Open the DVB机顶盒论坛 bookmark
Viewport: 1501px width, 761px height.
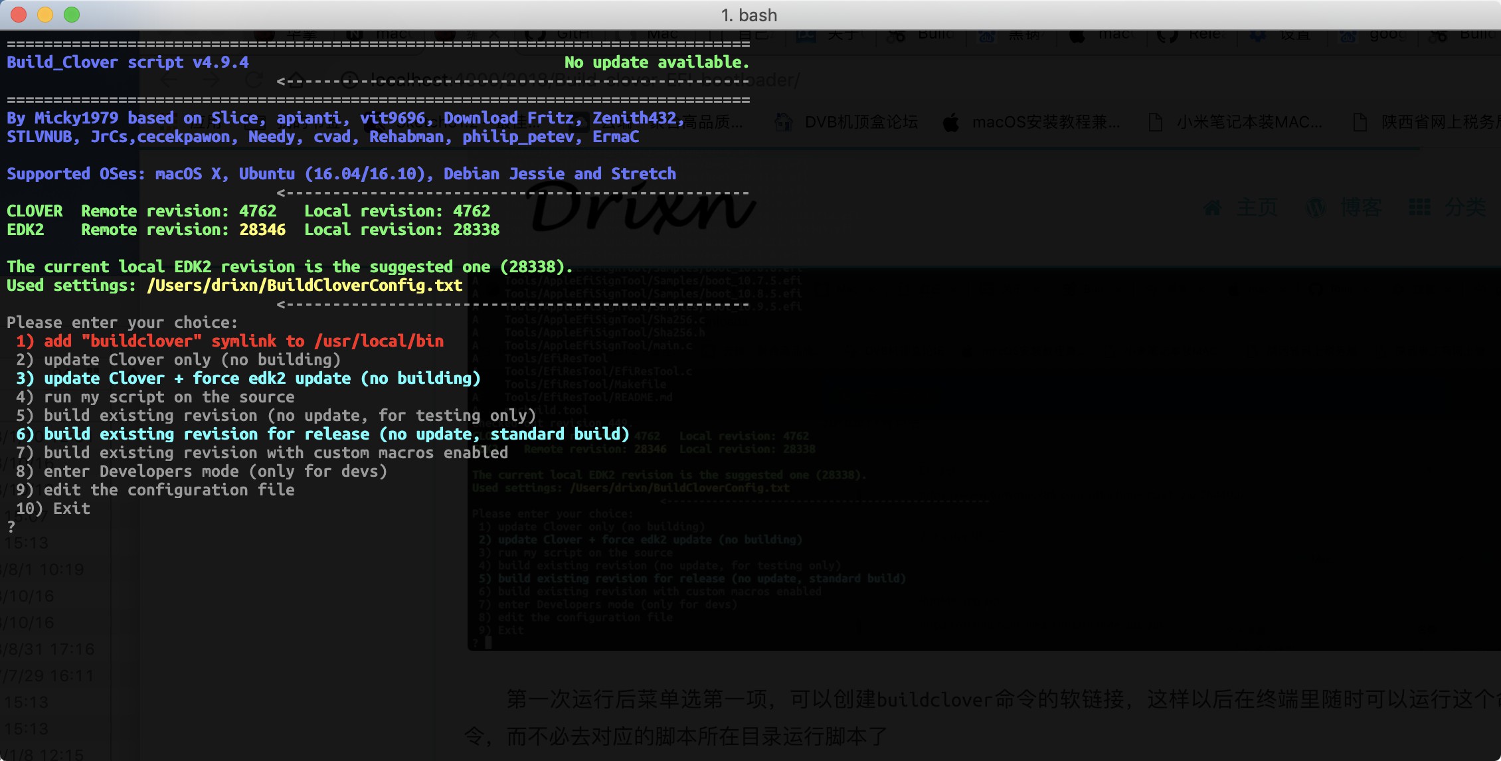pyautogui.click(x=861, y=122)
